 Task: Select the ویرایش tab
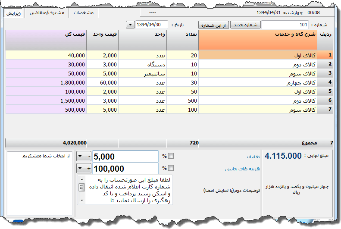click(x=14, y=13)
